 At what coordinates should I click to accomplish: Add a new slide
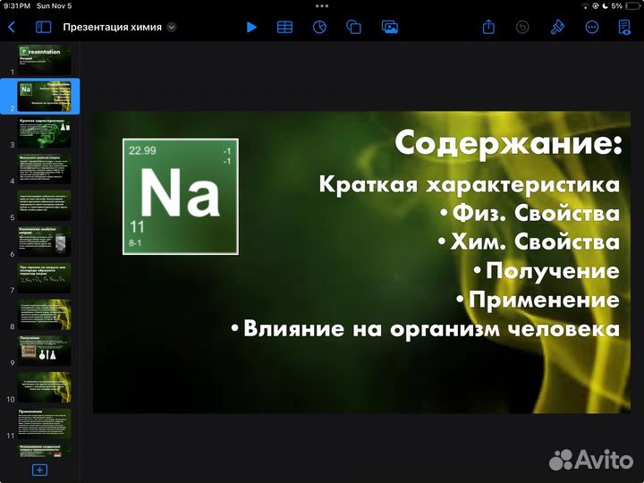(x=40, y=470)
